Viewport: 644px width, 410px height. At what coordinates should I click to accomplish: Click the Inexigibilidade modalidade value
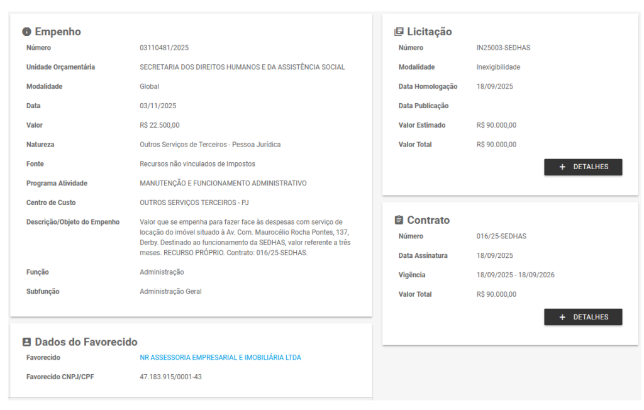[x=498, y=67]
